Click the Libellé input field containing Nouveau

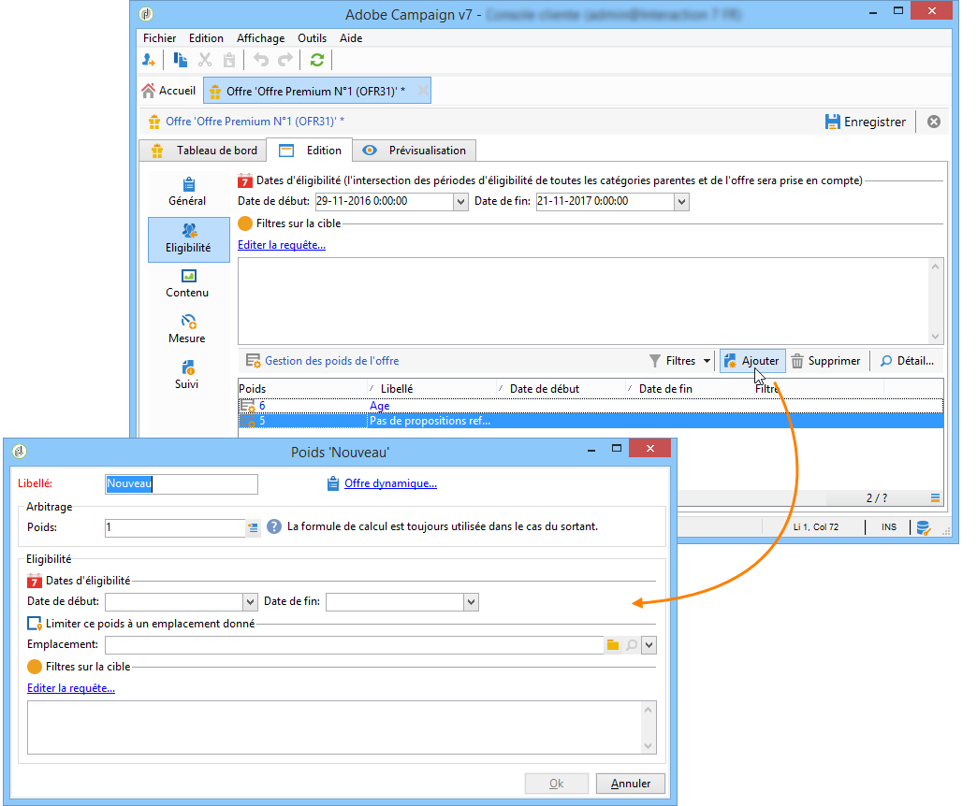pos(182,483)
